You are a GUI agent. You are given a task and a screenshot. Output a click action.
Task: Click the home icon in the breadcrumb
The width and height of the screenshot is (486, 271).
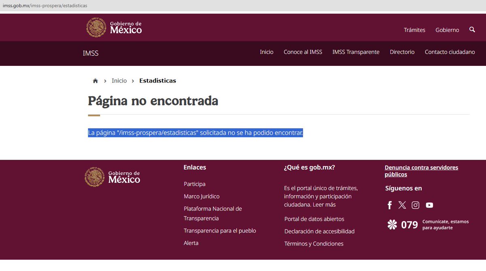pos(95,80)
